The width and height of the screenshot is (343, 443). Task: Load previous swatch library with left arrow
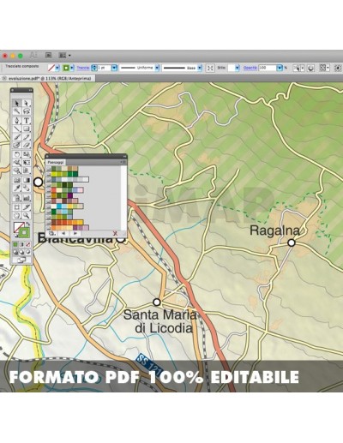click(63, 233)
